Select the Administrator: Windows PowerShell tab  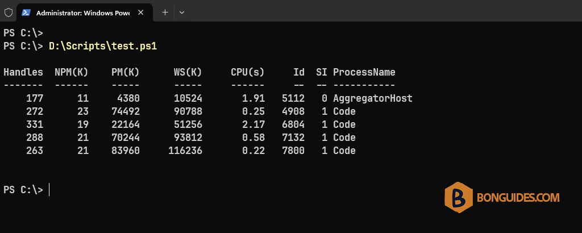click(85, 13)
